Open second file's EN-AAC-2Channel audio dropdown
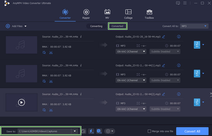 pos(131,80)
